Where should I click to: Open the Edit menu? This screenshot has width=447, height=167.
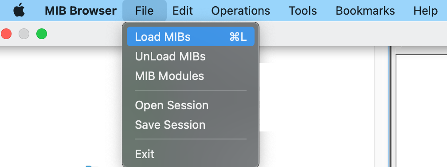tap(182, 11)
